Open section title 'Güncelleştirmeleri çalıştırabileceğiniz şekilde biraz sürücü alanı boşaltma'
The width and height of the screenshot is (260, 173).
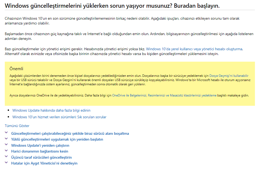click(x=70, y=133)
